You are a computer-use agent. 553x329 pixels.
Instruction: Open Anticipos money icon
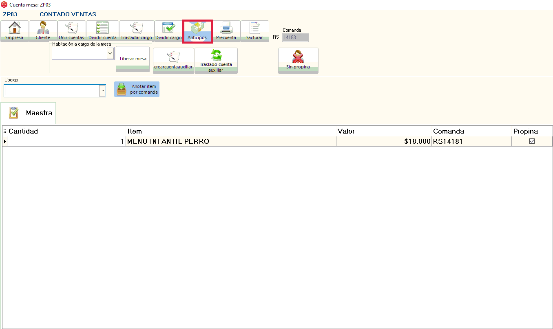click(197, 28)
